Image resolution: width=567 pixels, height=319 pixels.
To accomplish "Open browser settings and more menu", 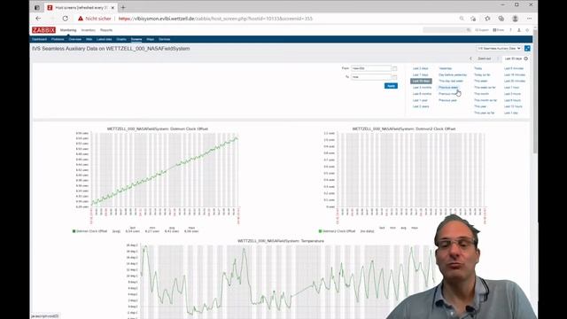I will coord(529,19).
